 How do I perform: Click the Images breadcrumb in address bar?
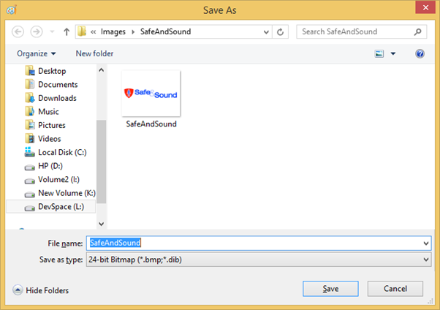[113, 32]
